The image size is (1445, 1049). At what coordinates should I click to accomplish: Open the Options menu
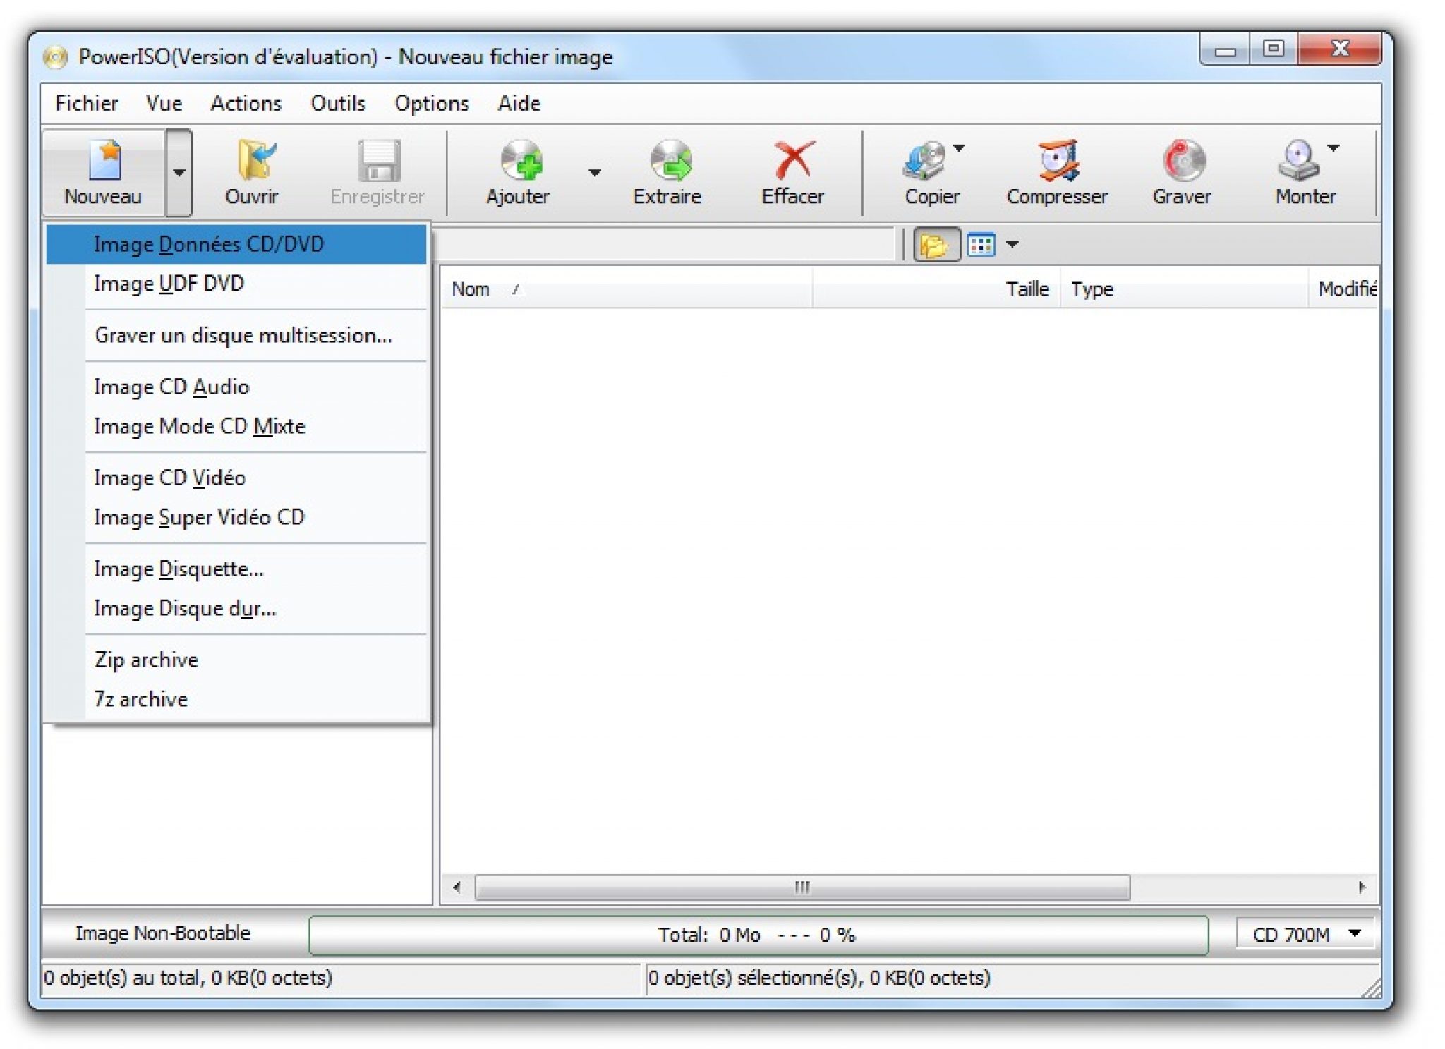[431, 104]
